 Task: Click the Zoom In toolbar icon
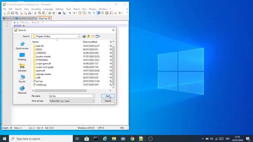[x=70, y=13]
